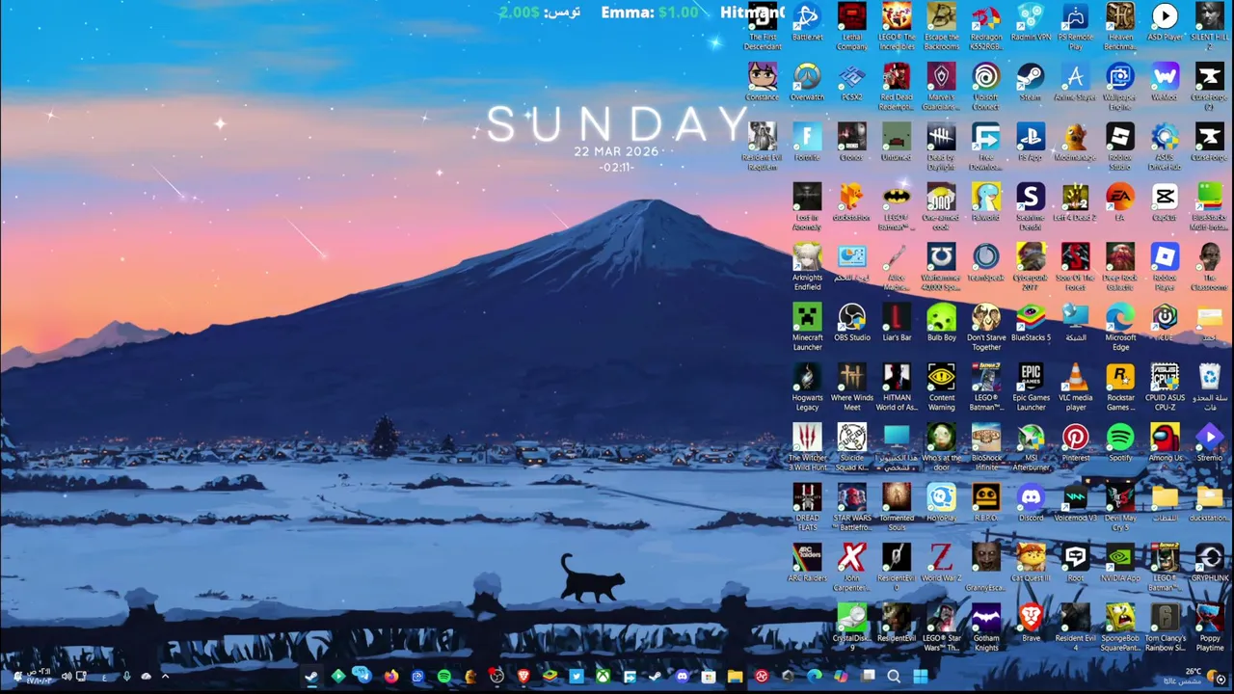Open the Pinterest desktop icon
1234x694 pixels.
click(x=1075, y=443)
